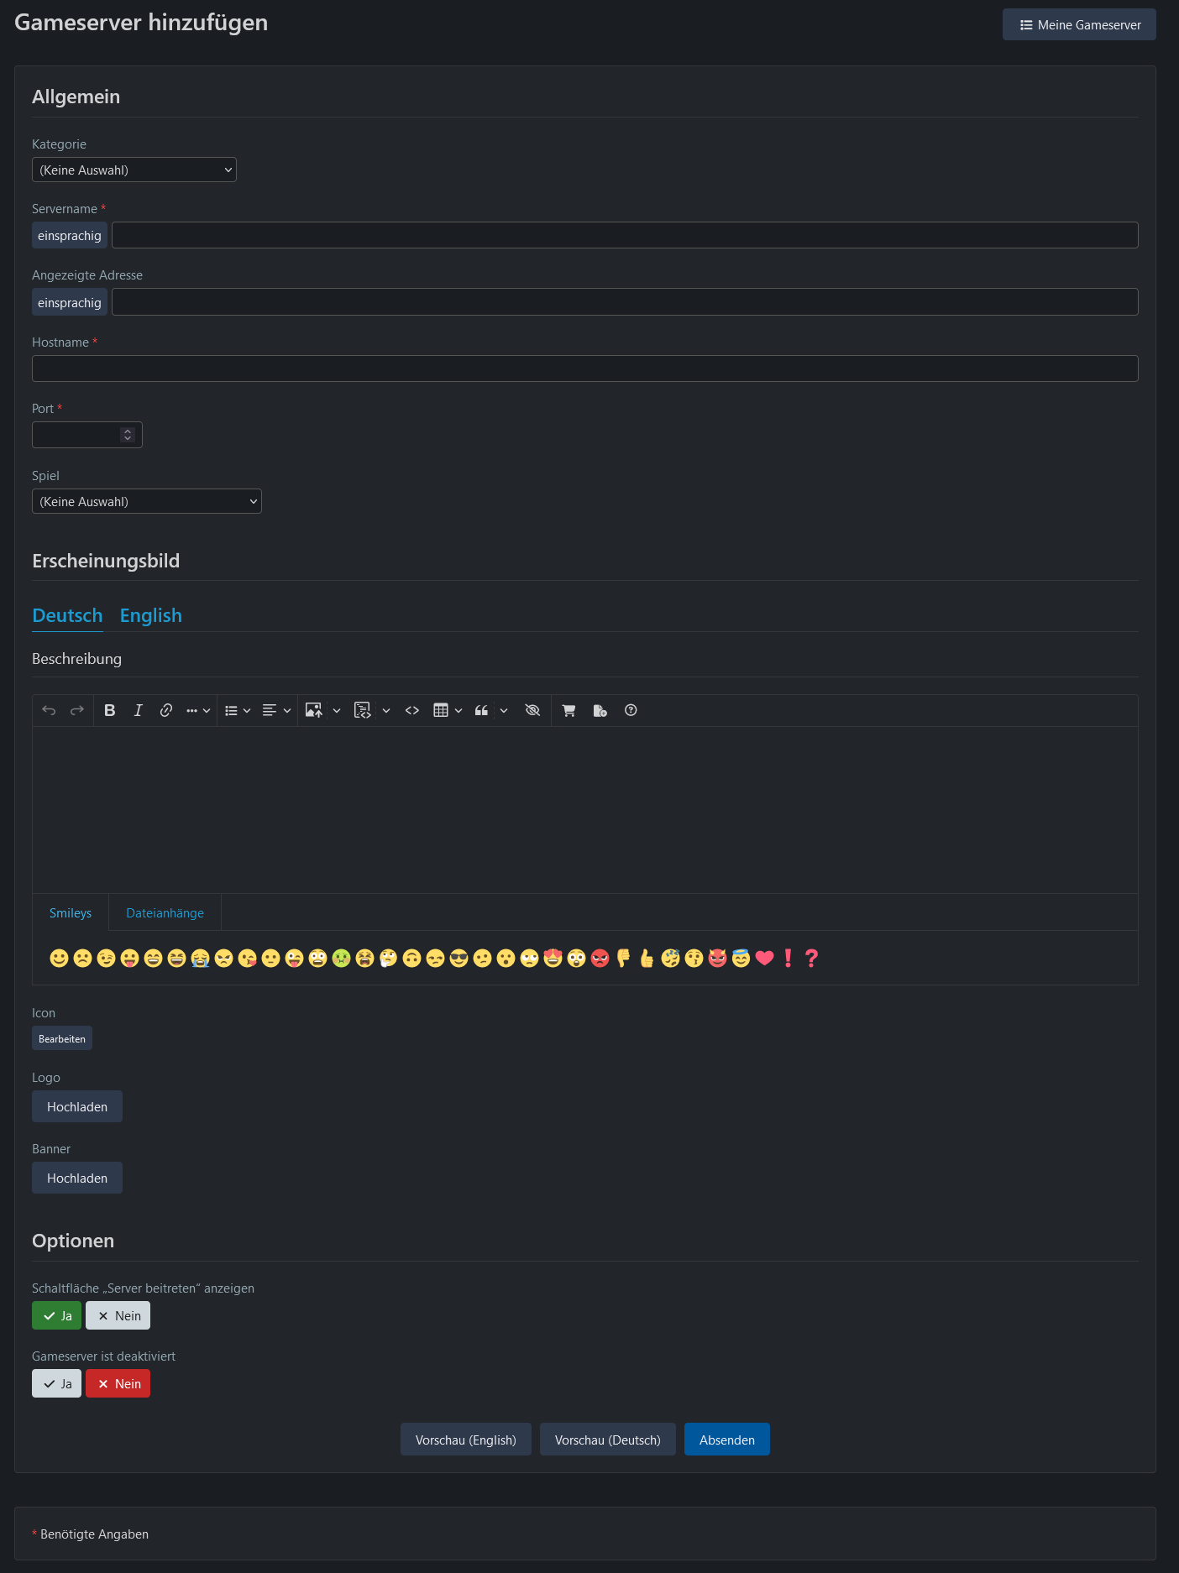1179x1573 pixels.
Task: Select Ja for showing "Server beitreten" button
Action: 57,1315
